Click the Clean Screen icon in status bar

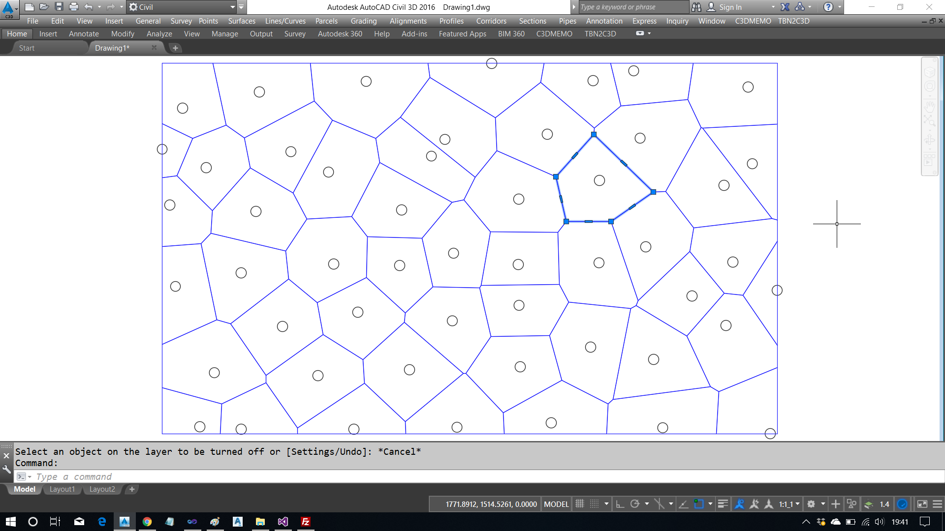922,504
